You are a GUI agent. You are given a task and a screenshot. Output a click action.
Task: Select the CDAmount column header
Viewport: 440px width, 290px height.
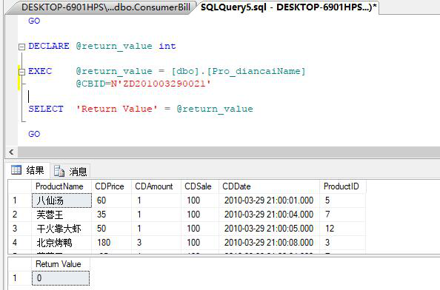(x=156, y=186)
